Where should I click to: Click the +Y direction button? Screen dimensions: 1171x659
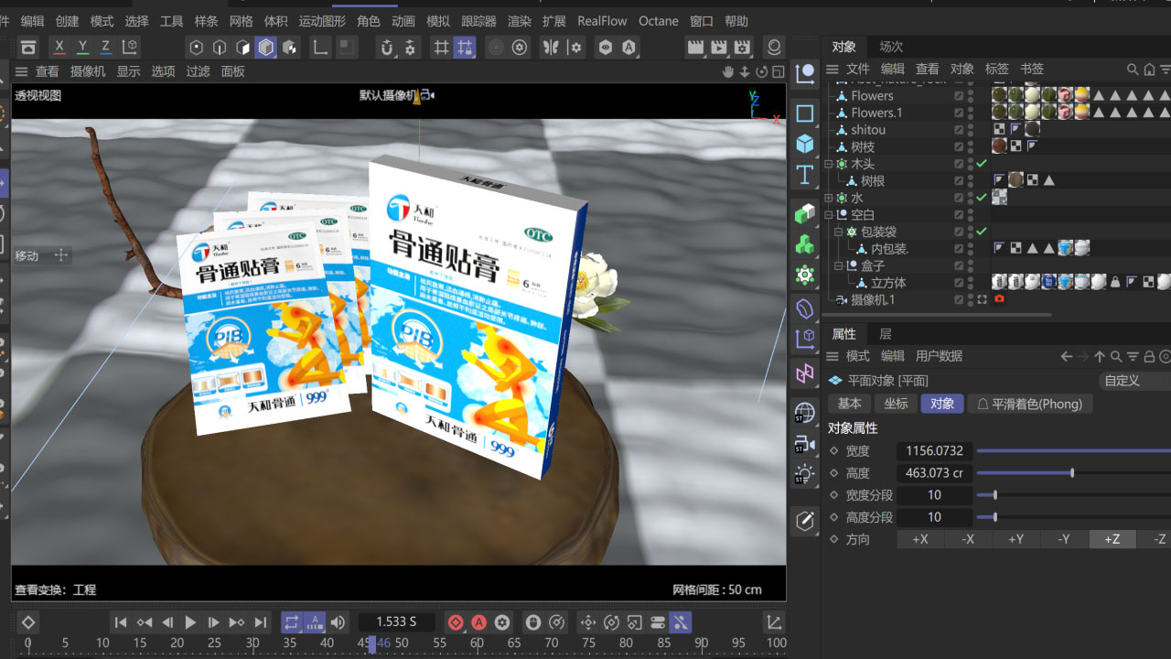coord(1015,540)
